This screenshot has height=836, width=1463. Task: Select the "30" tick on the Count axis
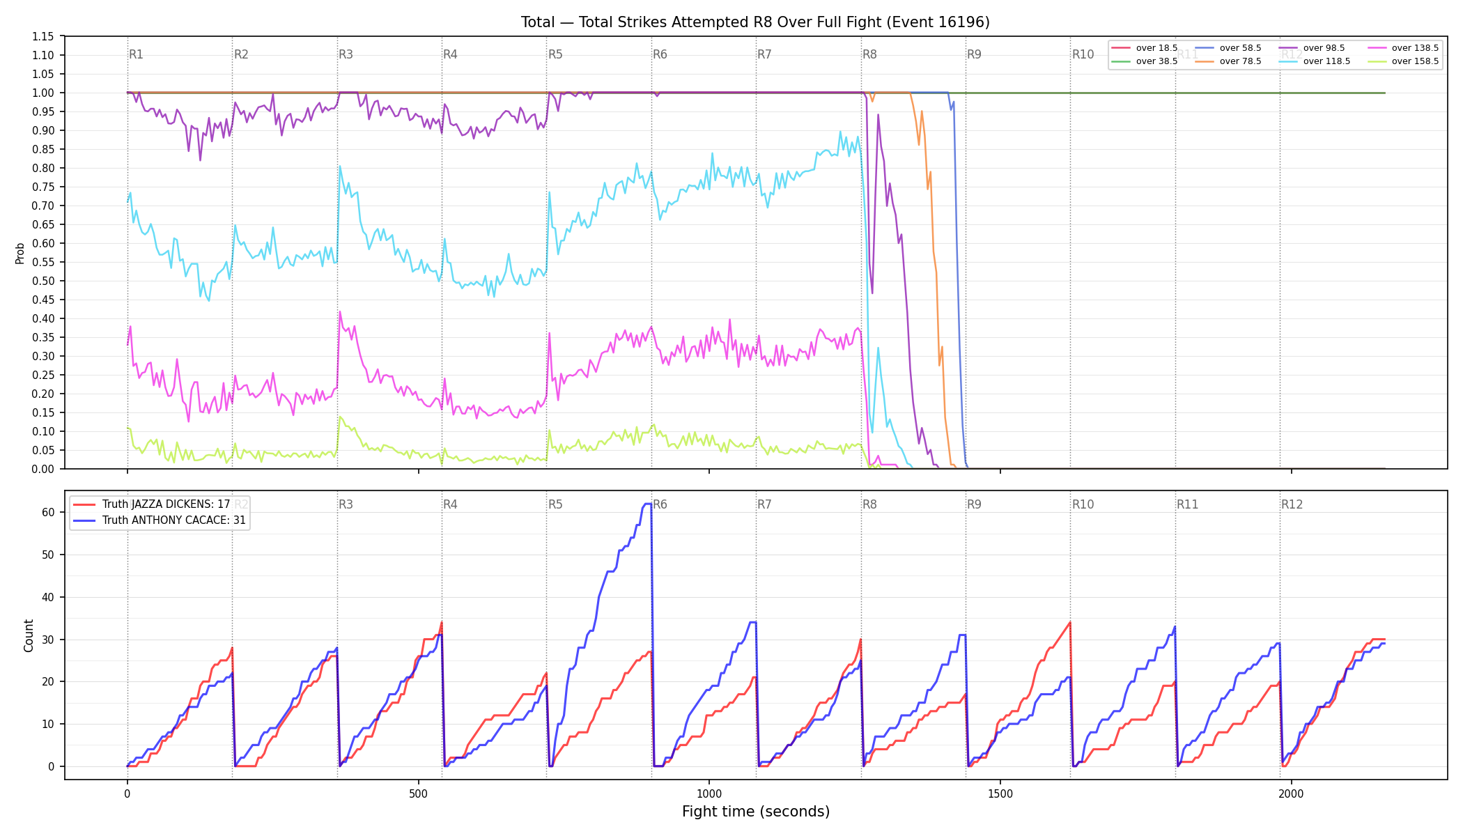(x=48, y=640)
